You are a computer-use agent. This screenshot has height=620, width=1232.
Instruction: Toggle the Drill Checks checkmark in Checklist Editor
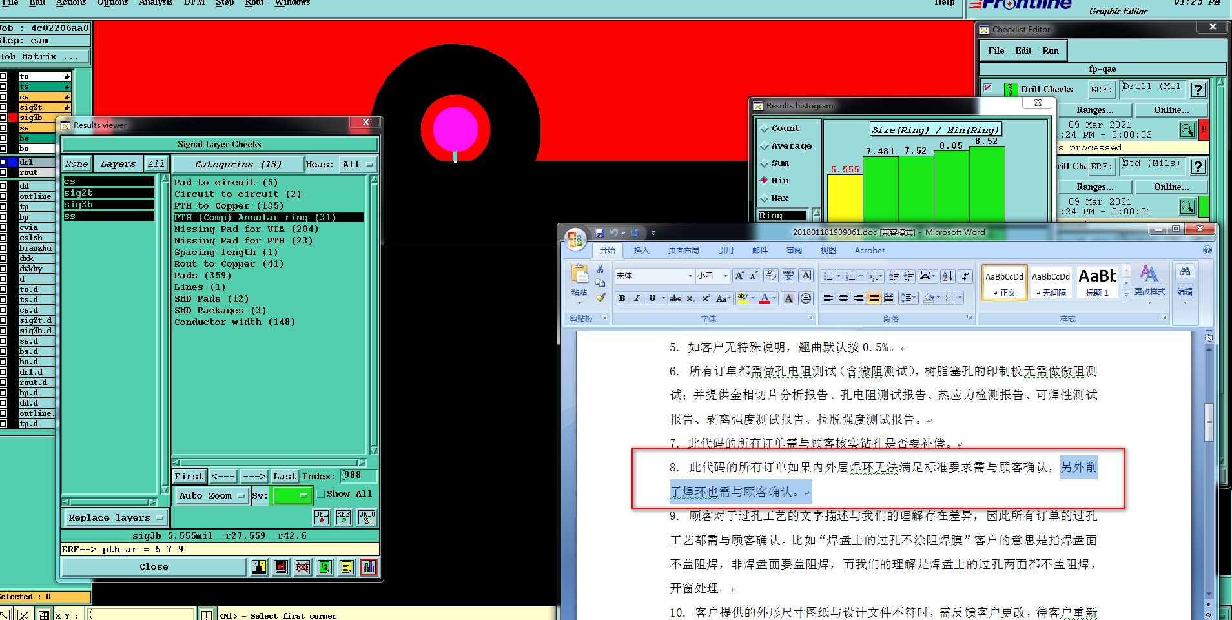tap(987, 88)
